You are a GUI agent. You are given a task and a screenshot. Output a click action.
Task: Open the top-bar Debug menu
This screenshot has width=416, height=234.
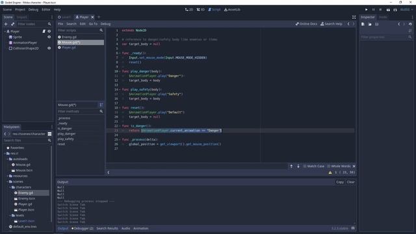(33, 10)
